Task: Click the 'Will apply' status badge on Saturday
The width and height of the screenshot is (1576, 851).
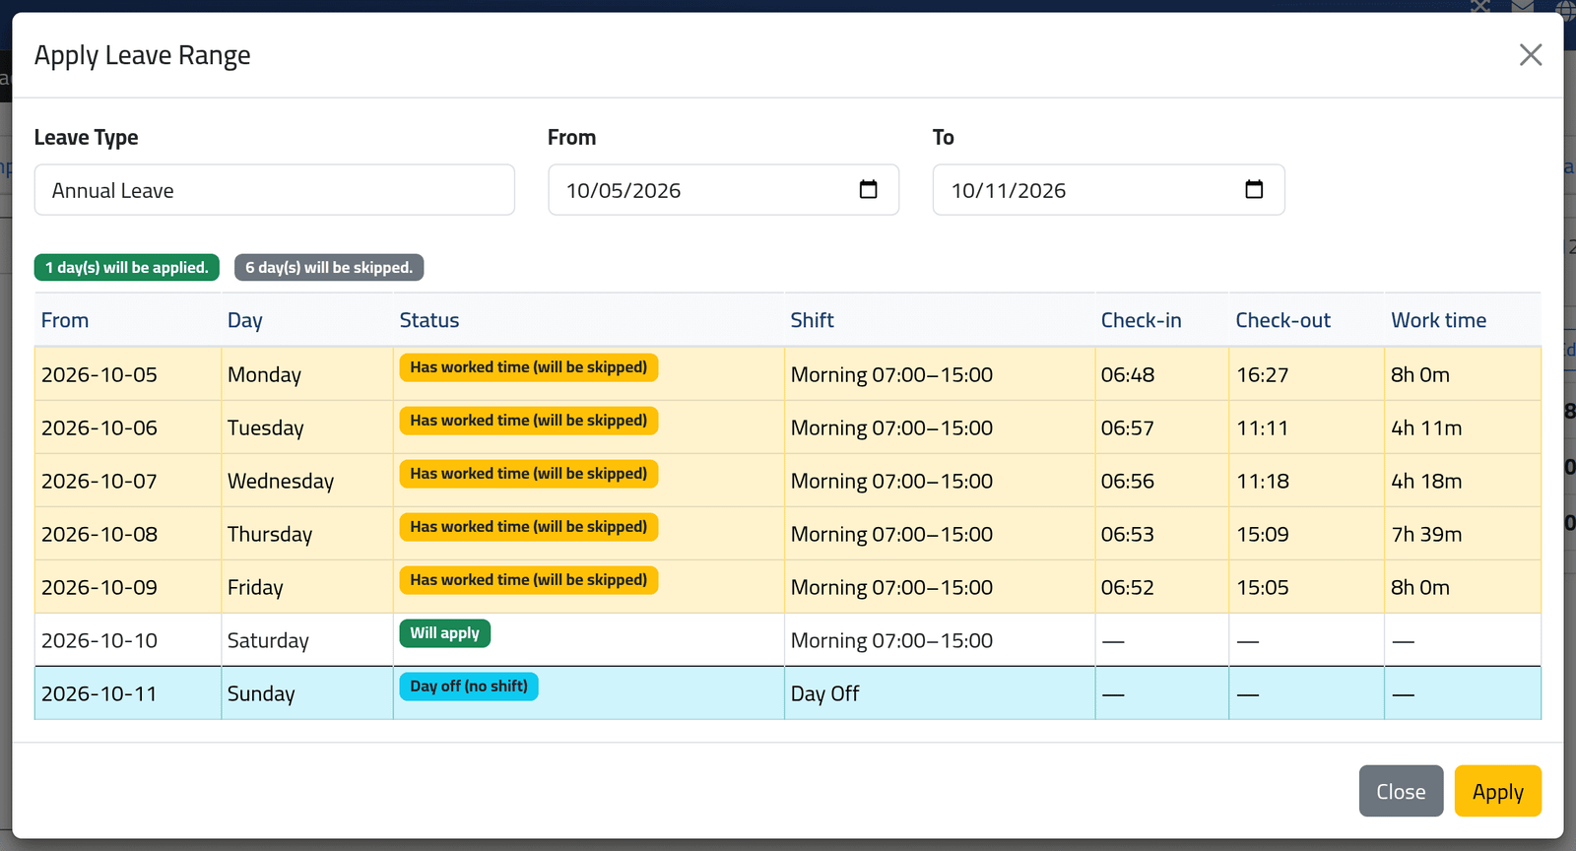Action: 444,633
